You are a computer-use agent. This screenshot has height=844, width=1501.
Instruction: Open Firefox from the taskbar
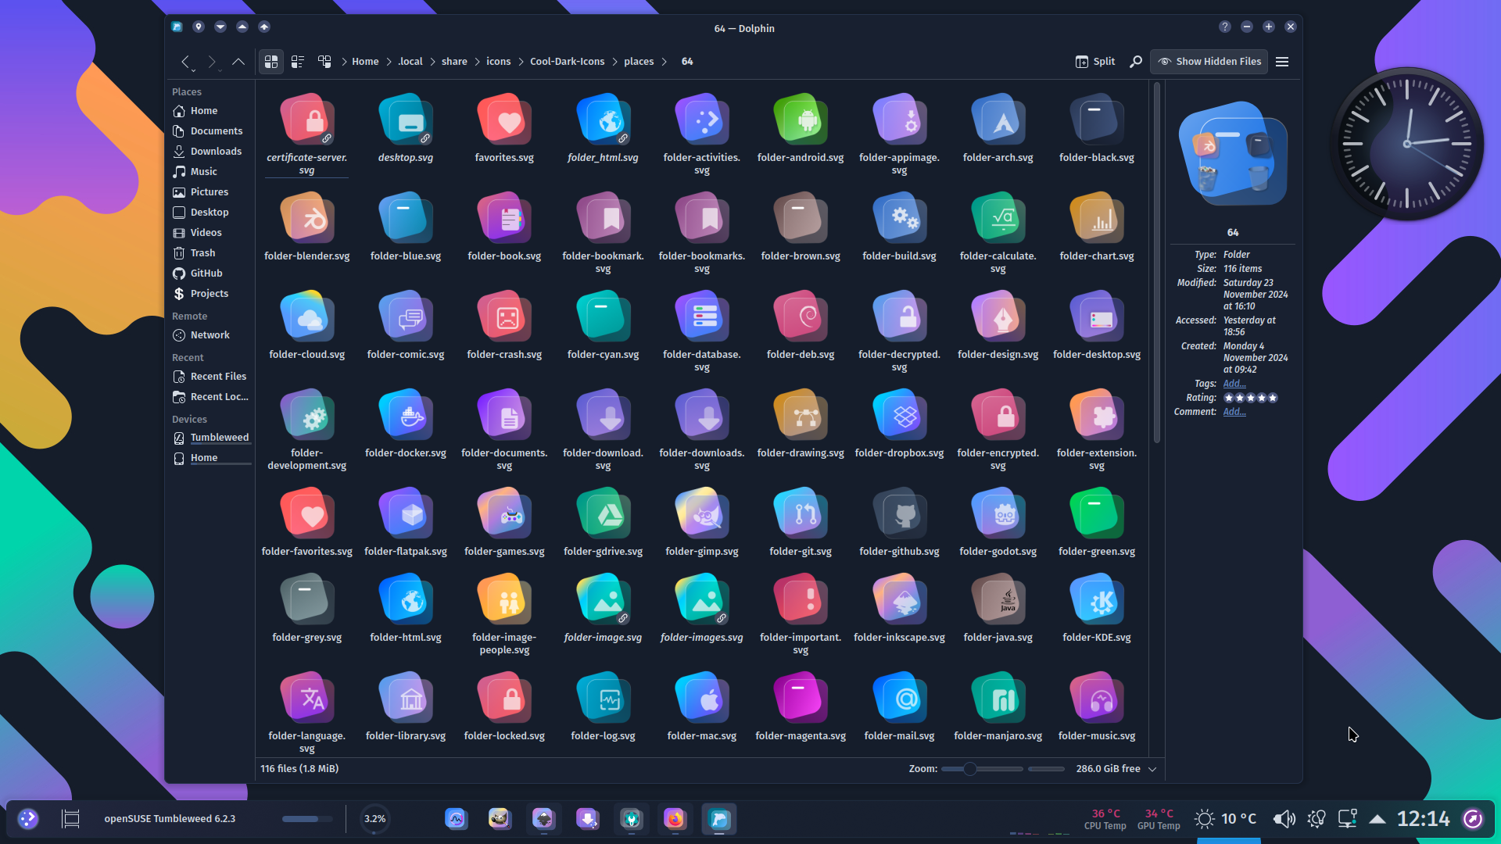[x=675, y=819]
